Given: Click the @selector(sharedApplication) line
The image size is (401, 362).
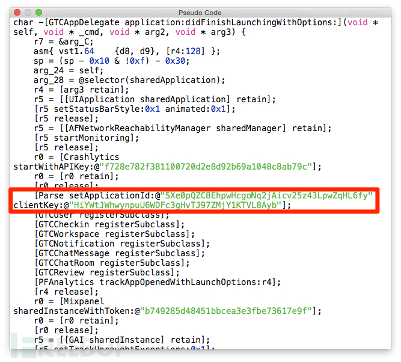Looking at the screenshot, I should coord(129,80).
